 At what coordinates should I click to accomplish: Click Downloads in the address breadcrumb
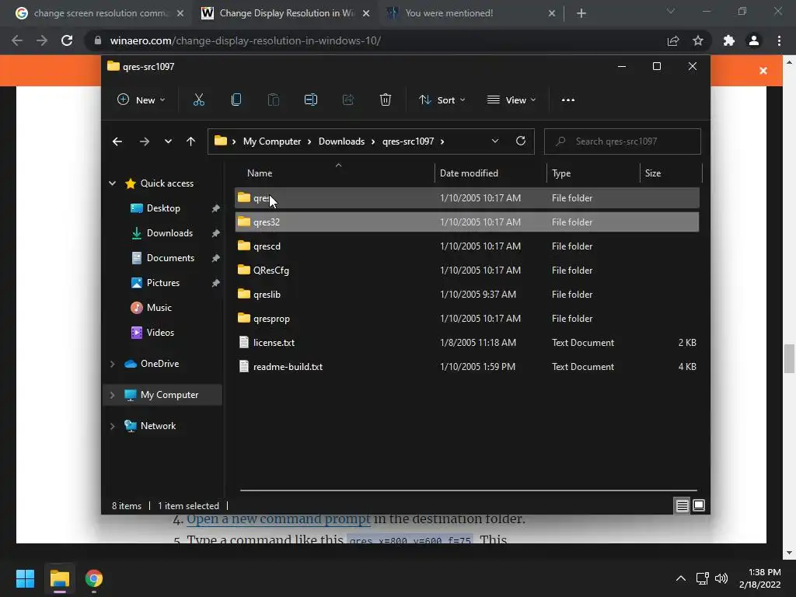341,141
